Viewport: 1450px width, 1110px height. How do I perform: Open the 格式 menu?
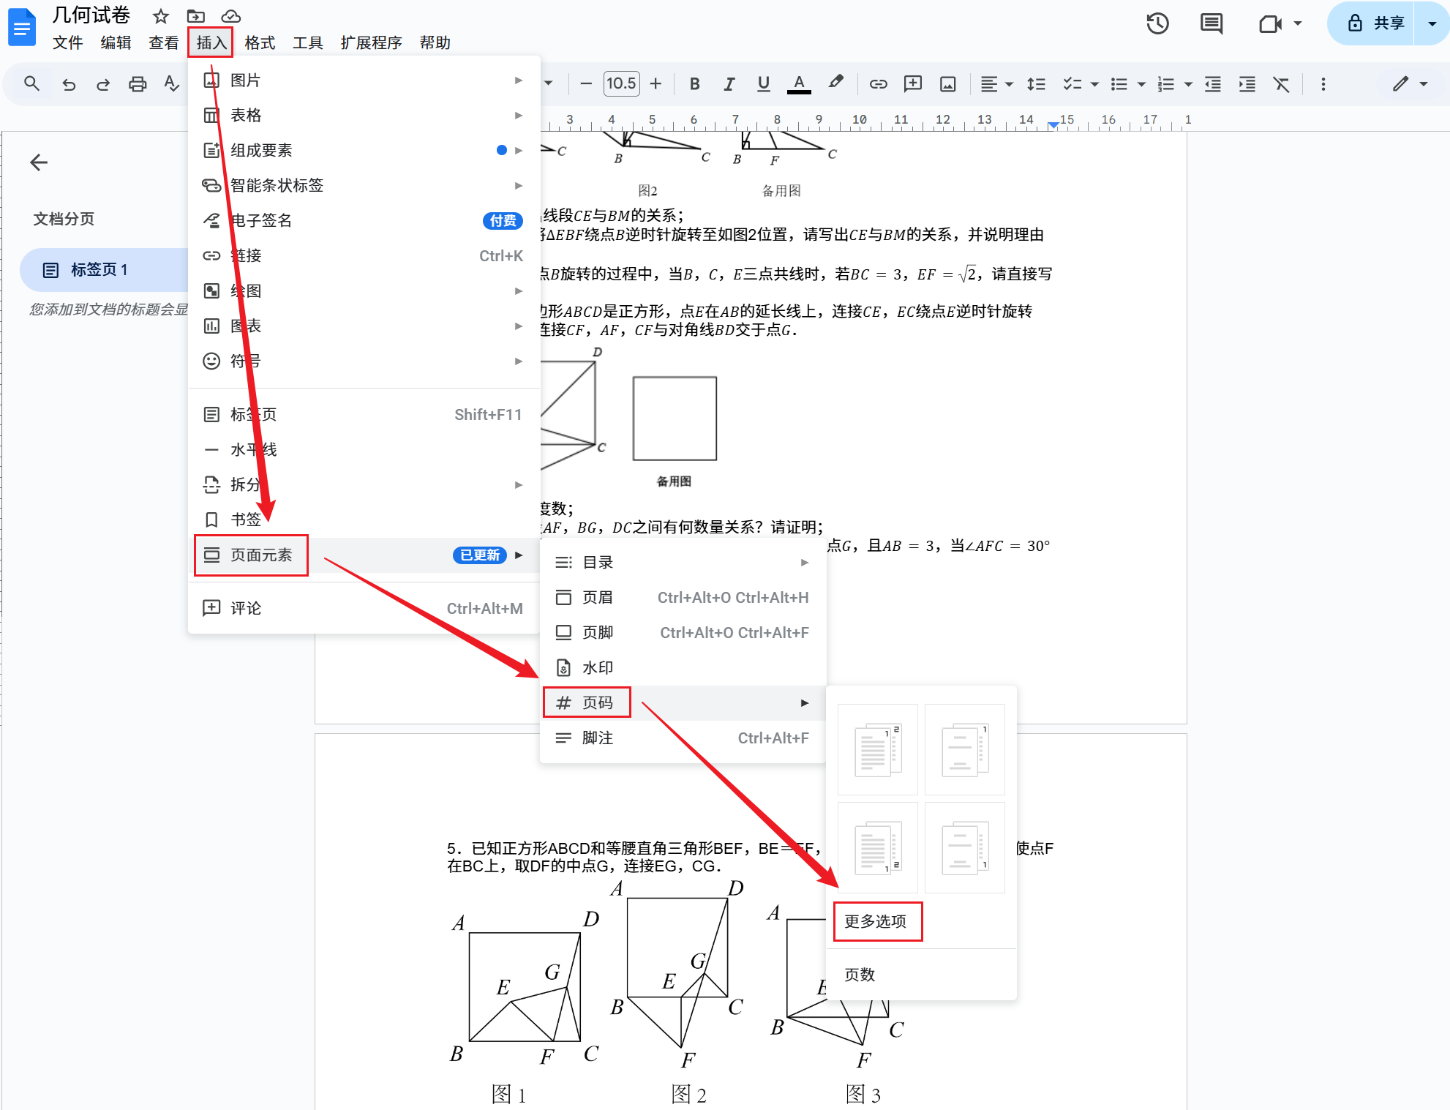pyautogui.click(x=258, y=42)
